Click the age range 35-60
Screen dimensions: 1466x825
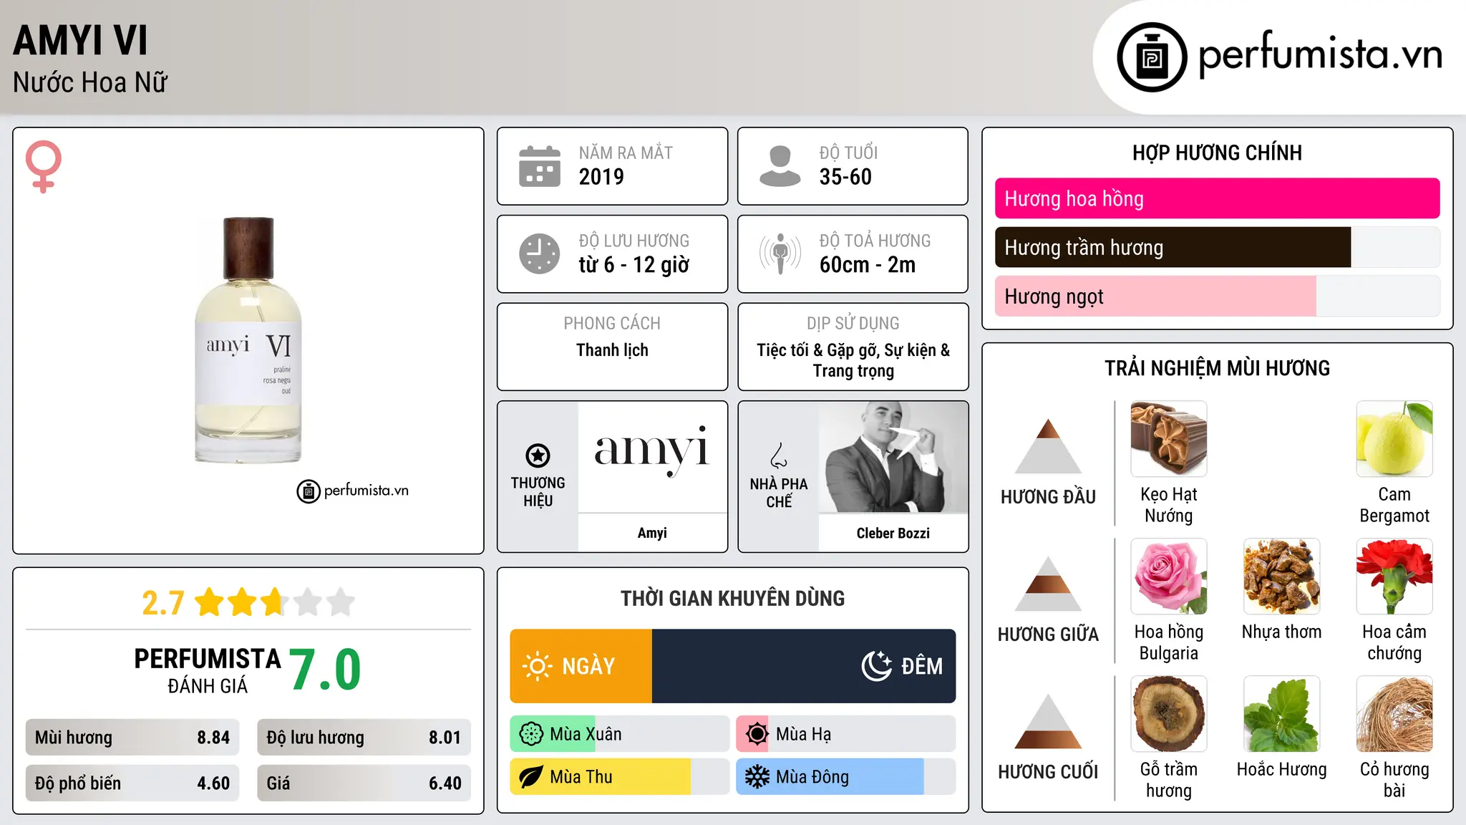845,177
